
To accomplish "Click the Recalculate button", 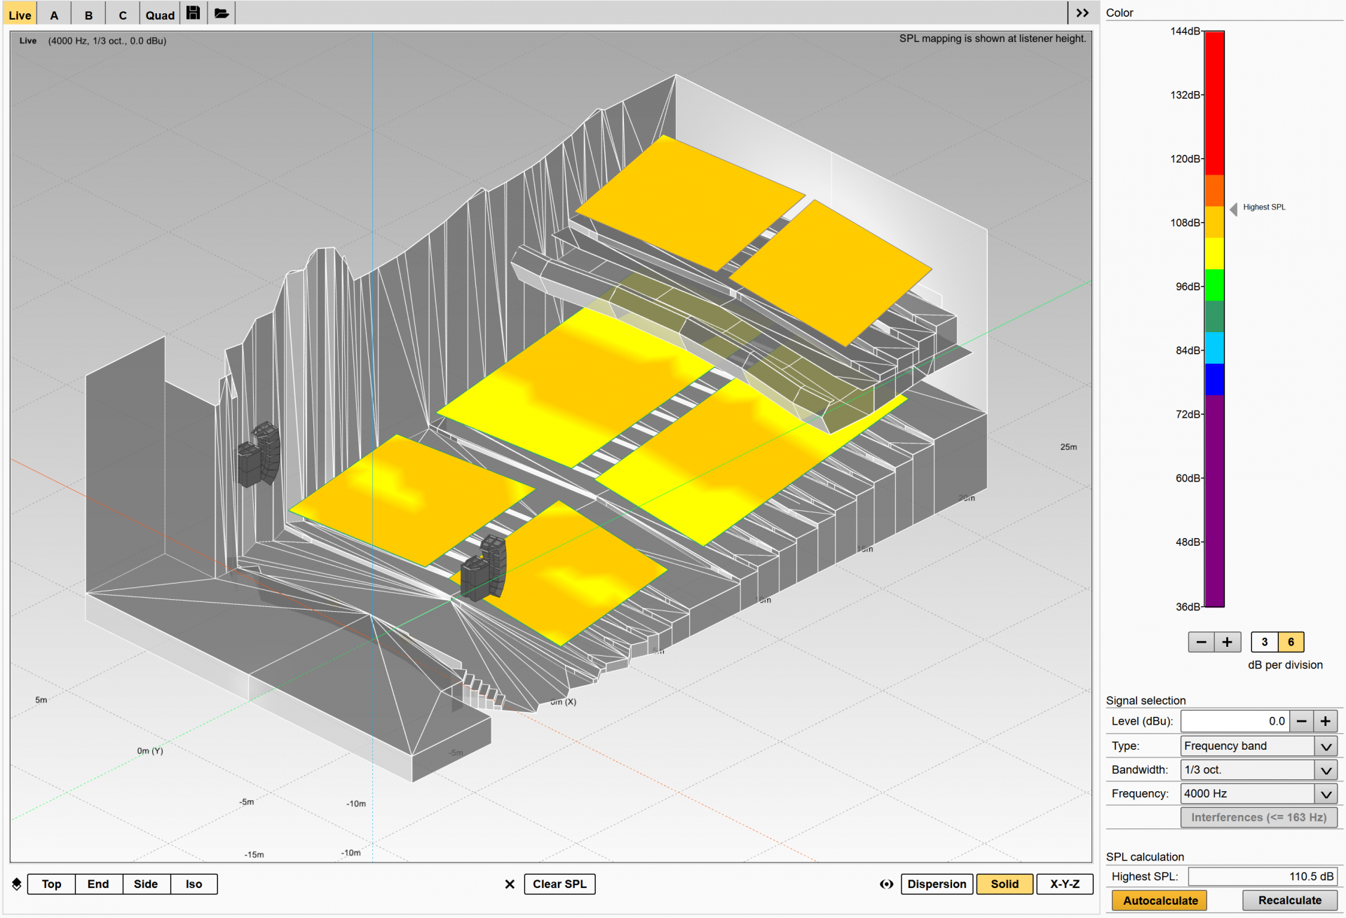I will click(1290, 900).
